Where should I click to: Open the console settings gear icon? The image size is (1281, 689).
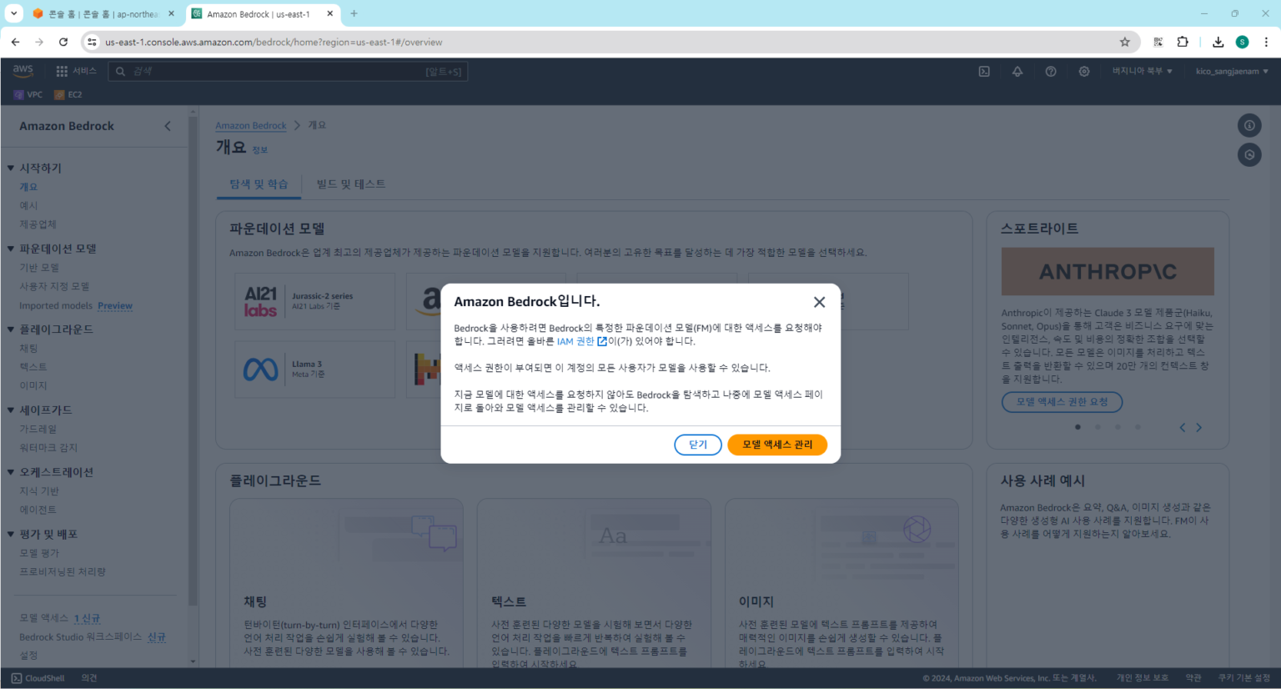pos(1084,72)
